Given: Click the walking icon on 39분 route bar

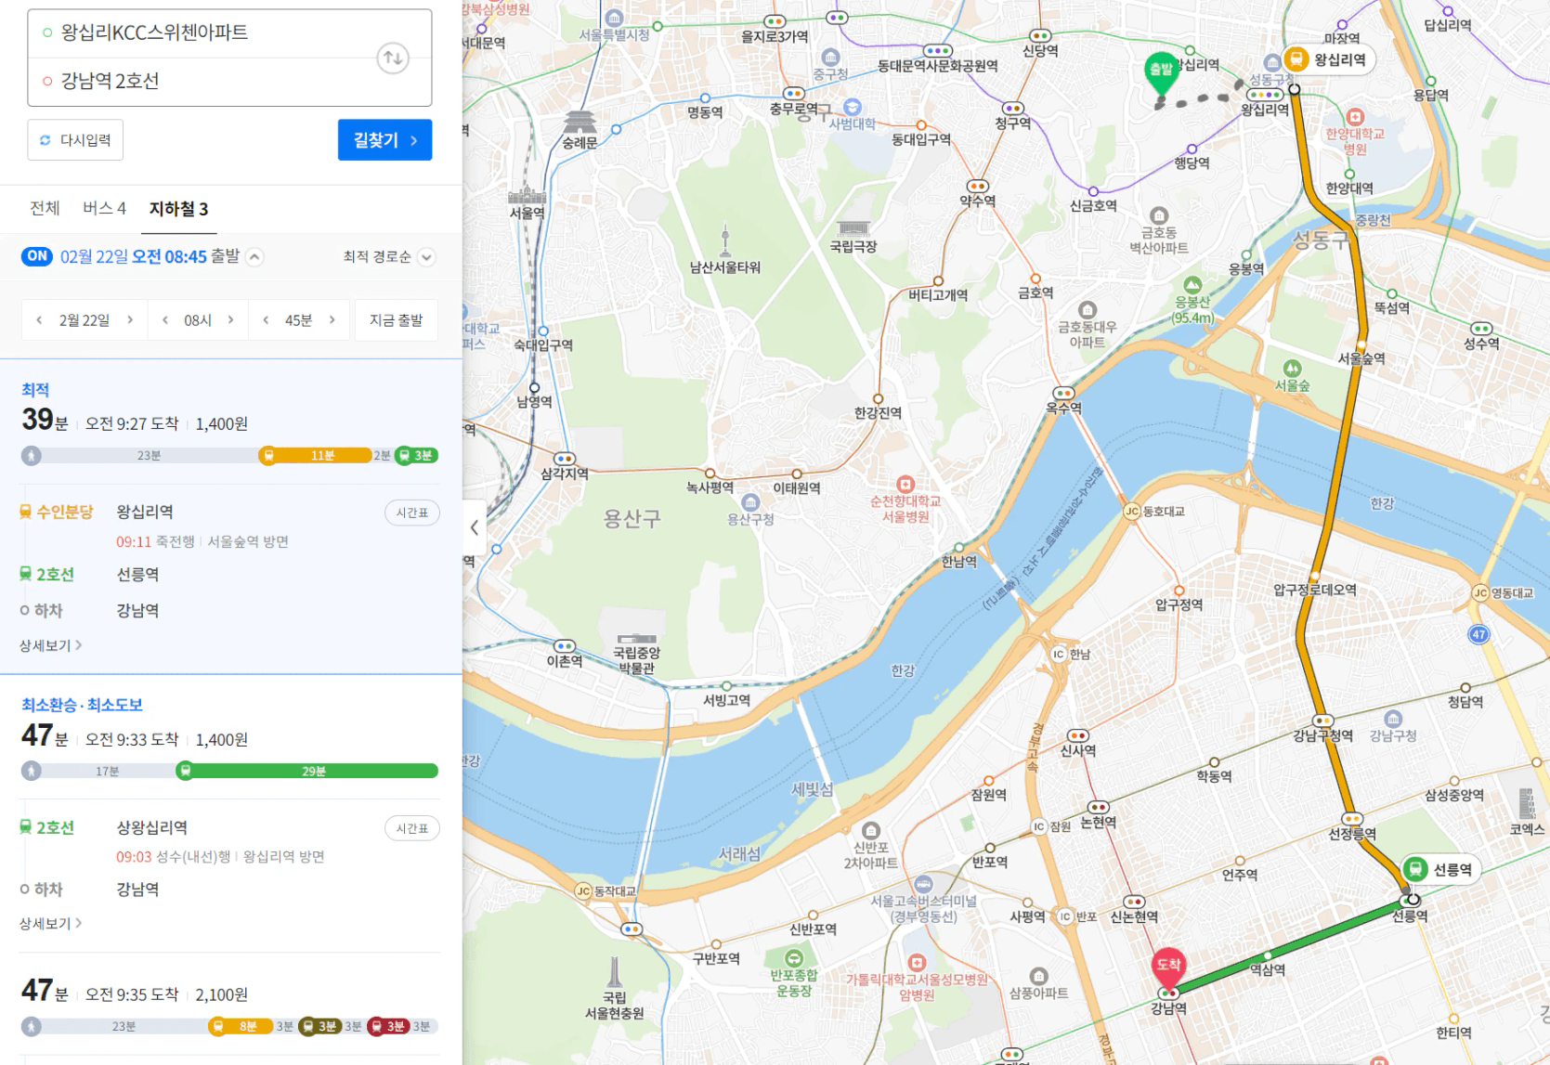Looking at the screenshot, I should pyautogui.click(x=32, y=456).
